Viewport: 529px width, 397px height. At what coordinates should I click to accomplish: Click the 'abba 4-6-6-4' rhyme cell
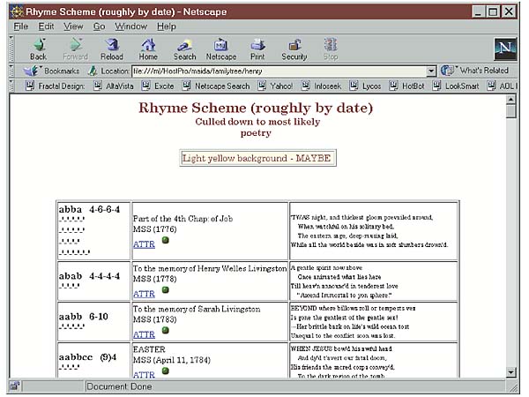click(x=93, y=231)
